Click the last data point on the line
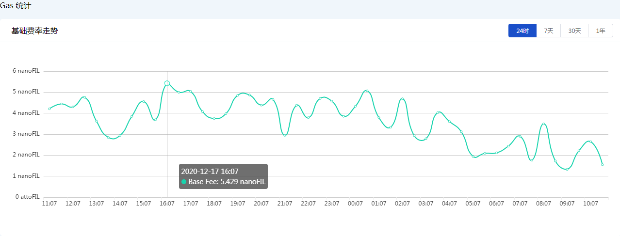This screenshot has width=620, height=236. (x=602, y=165)
